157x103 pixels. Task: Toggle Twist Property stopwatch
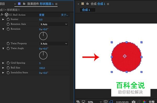click(x=8, y=43)
